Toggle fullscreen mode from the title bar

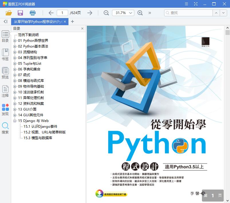click(x=196, y=4)
